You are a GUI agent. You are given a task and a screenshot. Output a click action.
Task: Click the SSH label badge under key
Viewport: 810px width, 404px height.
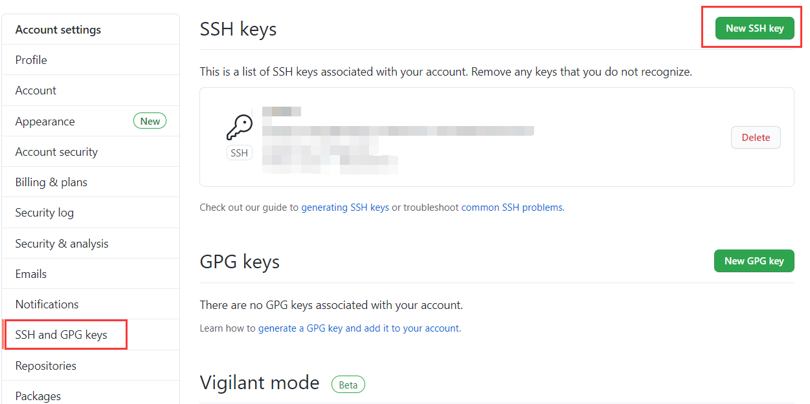click(239, 153)
